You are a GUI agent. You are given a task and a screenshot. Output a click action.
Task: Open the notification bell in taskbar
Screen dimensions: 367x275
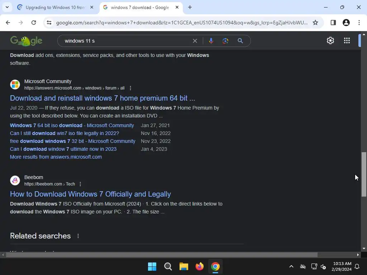[357, 266]
